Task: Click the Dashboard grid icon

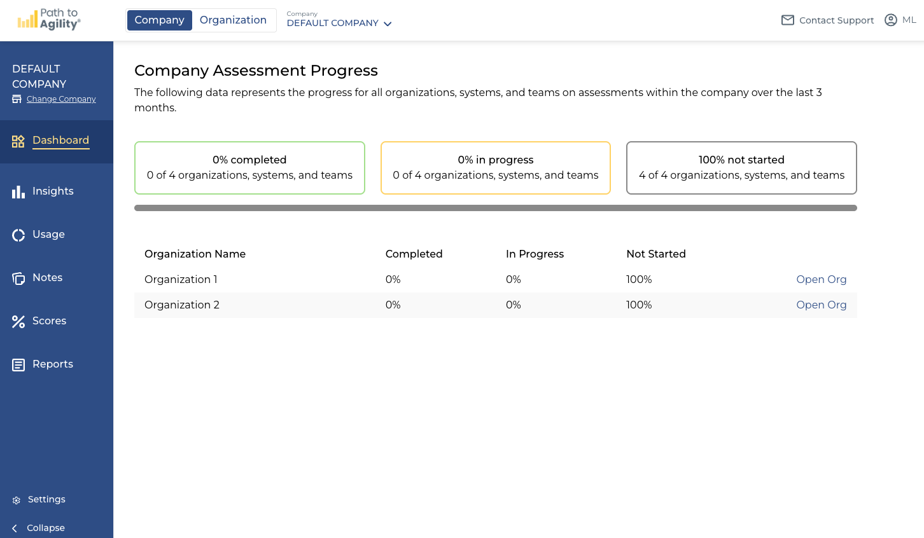Action: coord(18,141)
